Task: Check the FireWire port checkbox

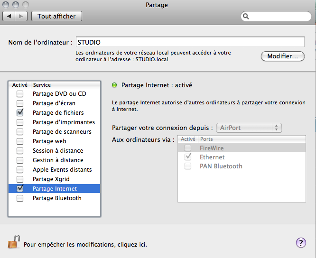Action: [188, 148]
